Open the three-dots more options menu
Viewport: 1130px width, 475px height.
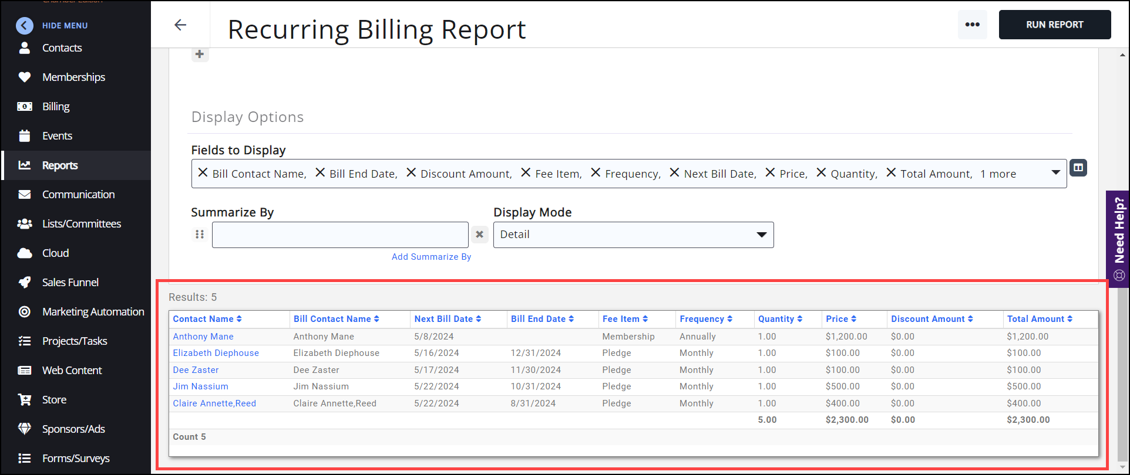click(x=972, y=25)
